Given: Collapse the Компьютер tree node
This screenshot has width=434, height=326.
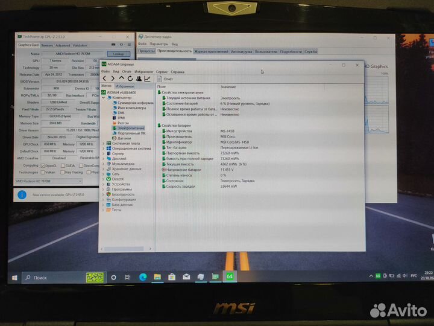Looking at the screenshot, I should pos(104,98).
